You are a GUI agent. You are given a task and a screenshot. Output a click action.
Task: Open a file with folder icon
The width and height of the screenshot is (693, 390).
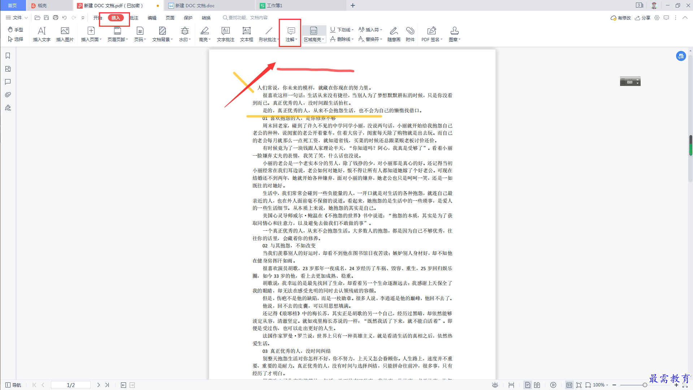point(37,18)
